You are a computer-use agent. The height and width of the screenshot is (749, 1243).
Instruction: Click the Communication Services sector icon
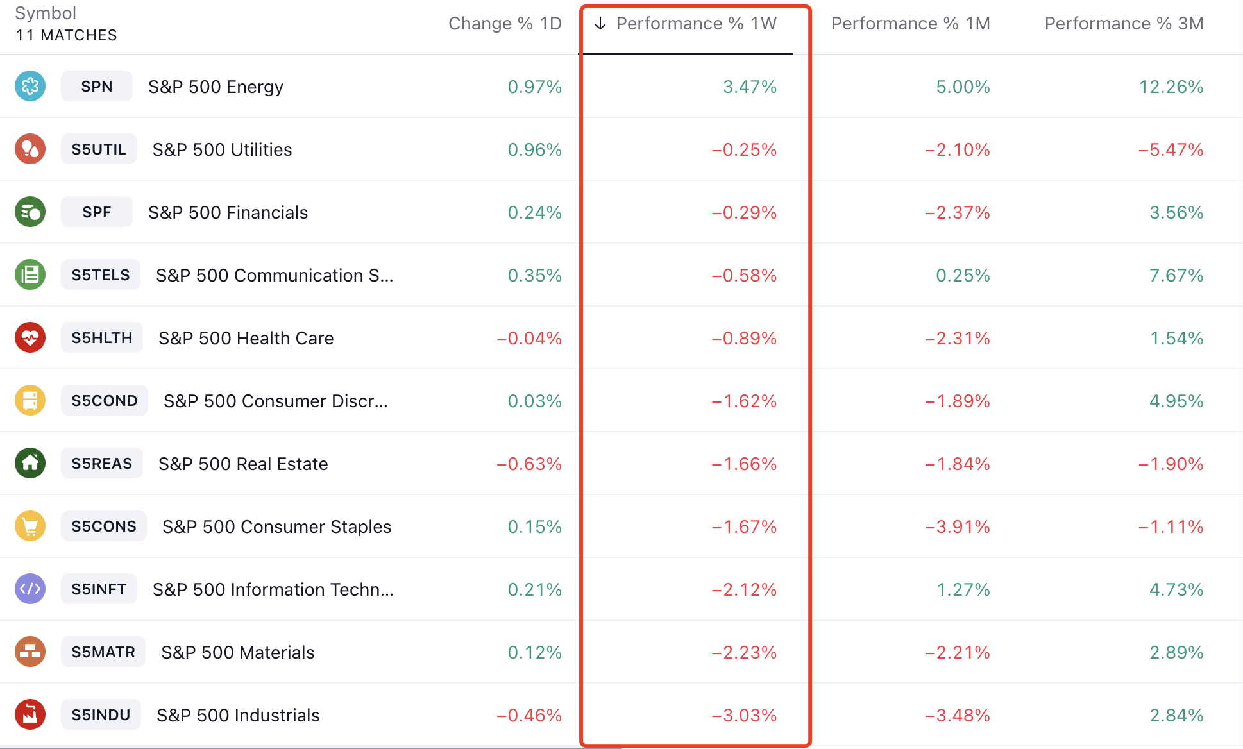30,275
